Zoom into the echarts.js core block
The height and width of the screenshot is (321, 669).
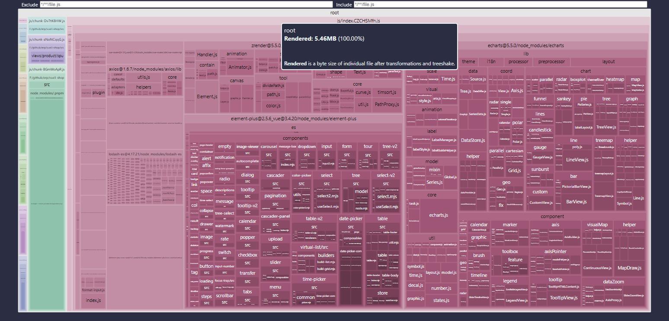pos(438,215)
